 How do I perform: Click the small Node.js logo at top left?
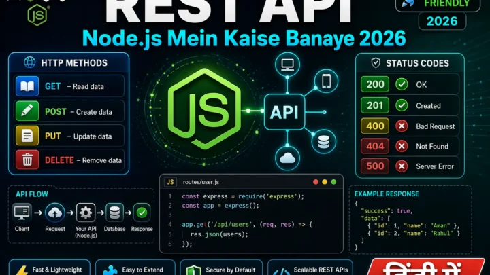[x=37, y=15]
